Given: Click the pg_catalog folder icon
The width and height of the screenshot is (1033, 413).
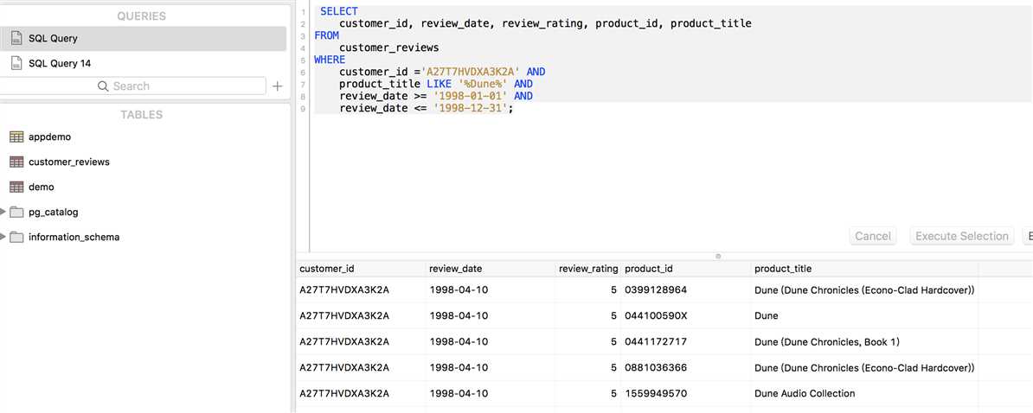Looking at the screenshot, I should [x=16, y=212].
